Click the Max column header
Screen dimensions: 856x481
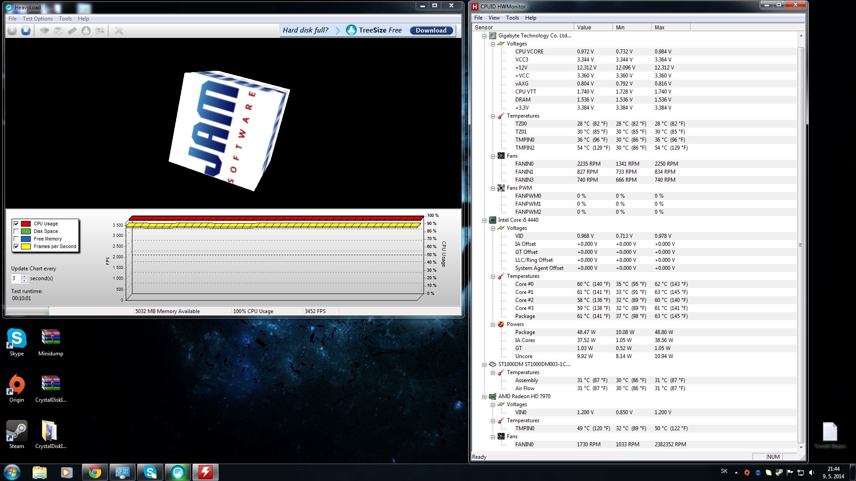coord(670,27)
